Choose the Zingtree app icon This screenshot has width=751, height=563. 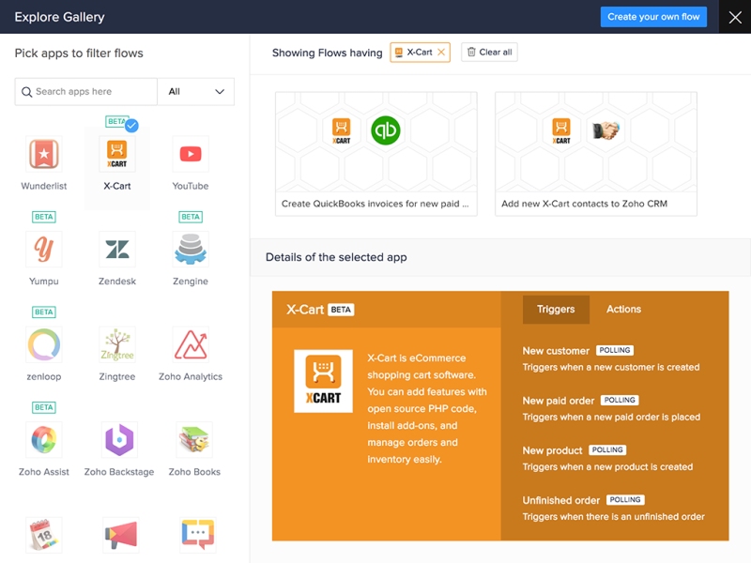(116, 344)
